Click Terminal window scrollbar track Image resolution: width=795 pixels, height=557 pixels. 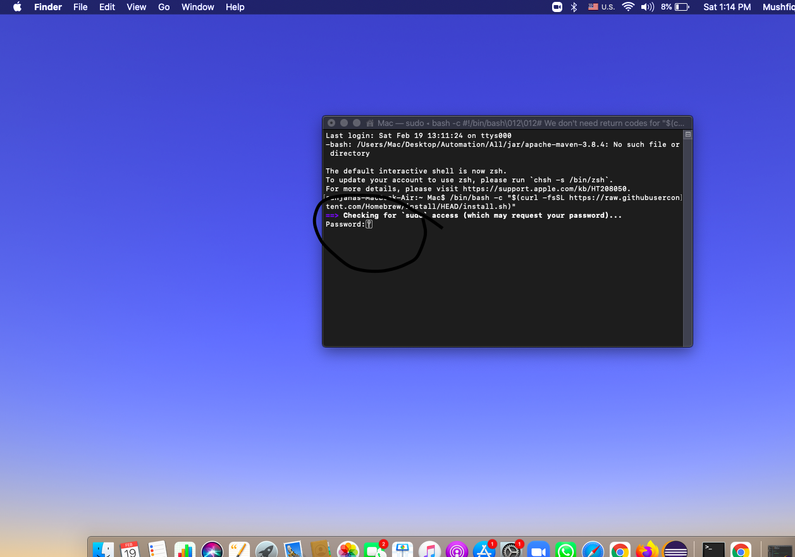(x=688, y=242)
